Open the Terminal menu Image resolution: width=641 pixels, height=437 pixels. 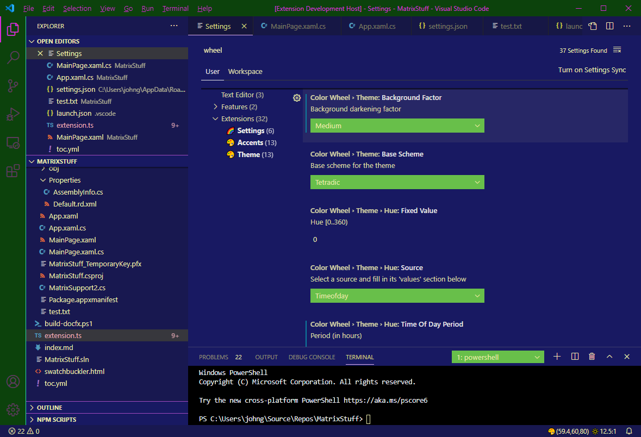tap(176, 8)
